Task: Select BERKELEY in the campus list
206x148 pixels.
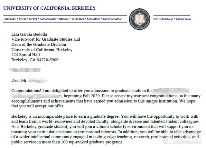Action: 11,19
